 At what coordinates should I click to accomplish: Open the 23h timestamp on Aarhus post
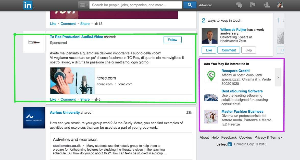(189, 113)
